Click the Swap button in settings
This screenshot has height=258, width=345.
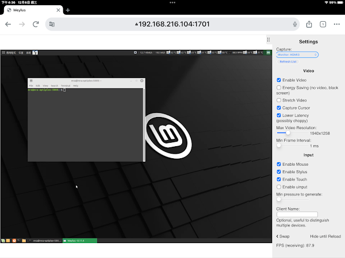[x=283, y=236]
